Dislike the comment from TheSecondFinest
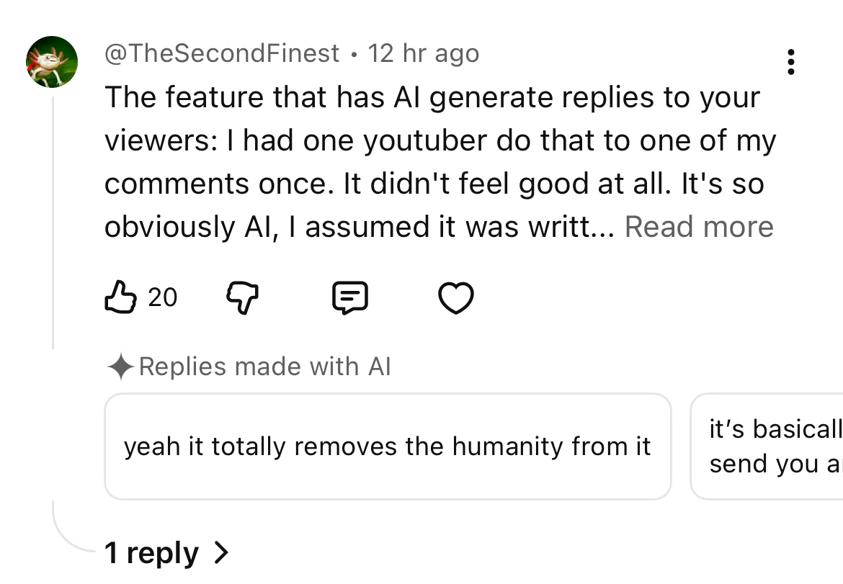Viewport: 843px width, 584px height. [242, 297]
